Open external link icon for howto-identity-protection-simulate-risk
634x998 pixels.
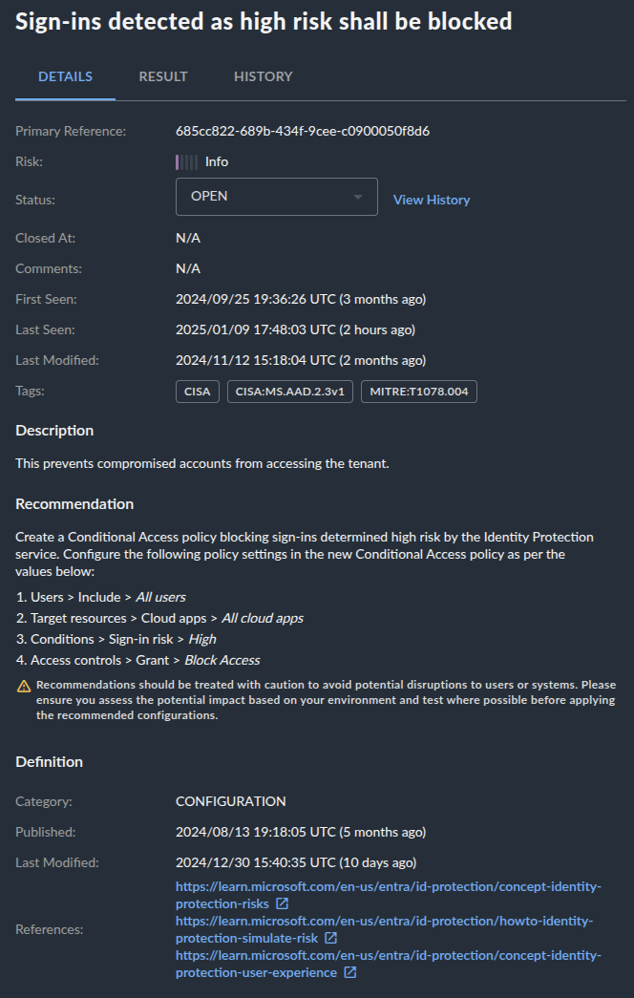click(331, 938)
